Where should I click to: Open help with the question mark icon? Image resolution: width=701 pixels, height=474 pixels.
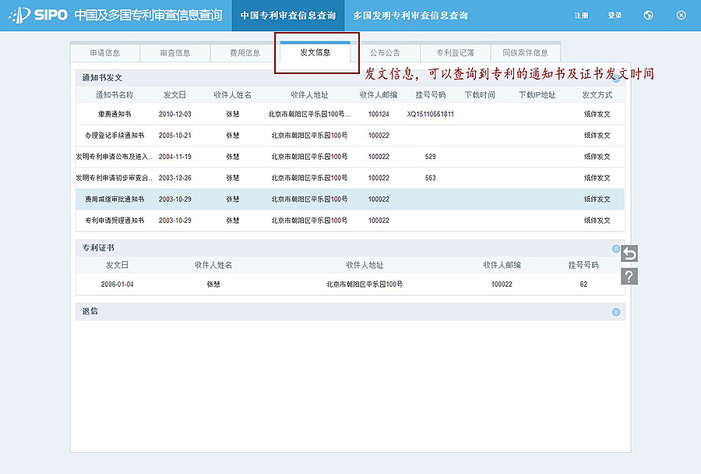tap(629, 276)
